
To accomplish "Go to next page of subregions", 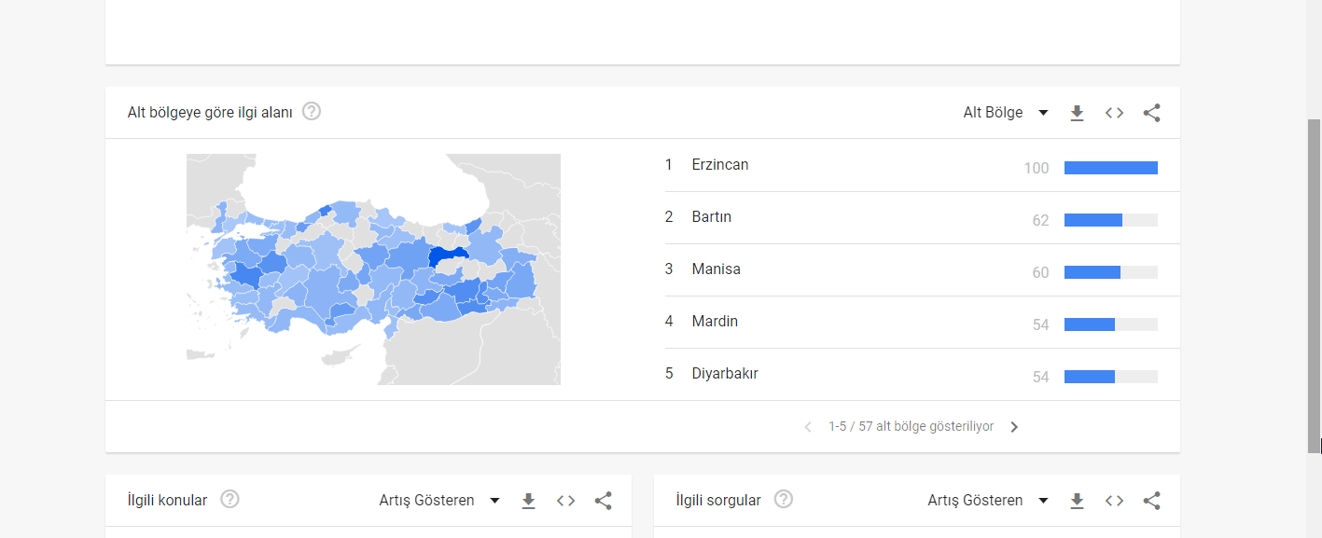I will tap(1015, 427).
